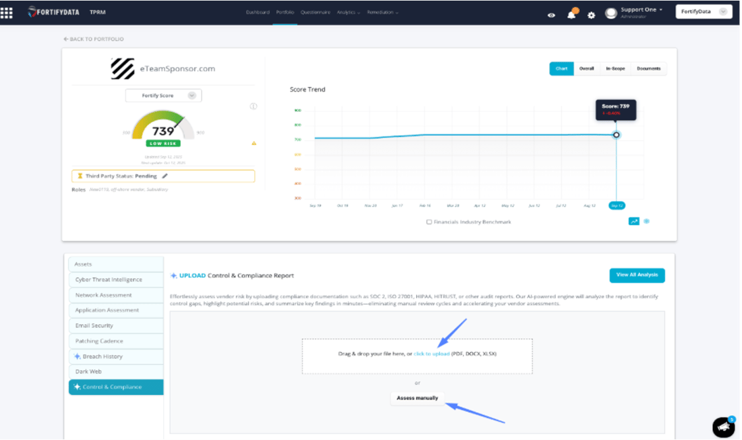Click the globe icon next to the trend chart button
The height and width of the screenshot is (440, 742).
646,221
